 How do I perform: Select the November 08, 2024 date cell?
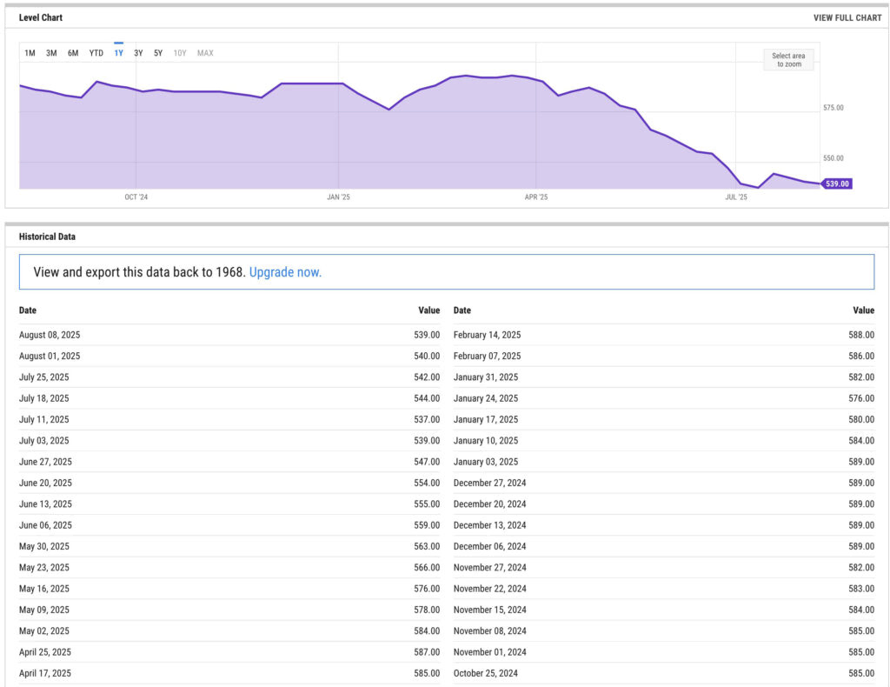pyautogui.click(x=489, y=630)
